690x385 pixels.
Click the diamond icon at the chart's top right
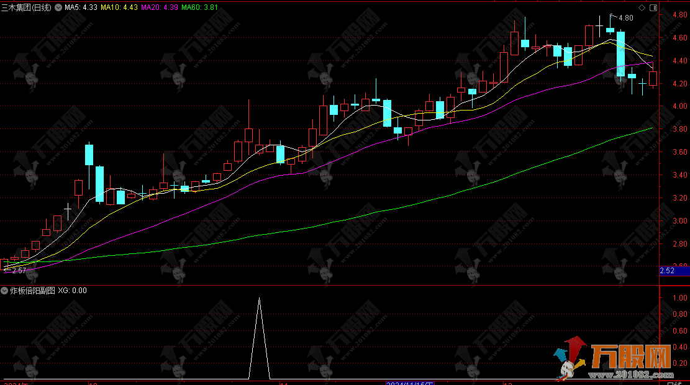(x=642, y=7)
